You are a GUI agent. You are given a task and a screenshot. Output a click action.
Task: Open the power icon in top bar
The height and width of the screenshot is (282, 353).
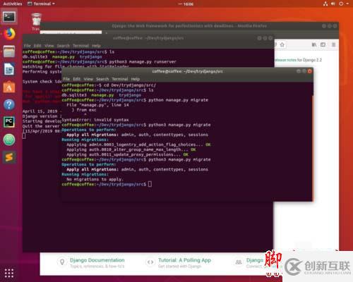point(341,4)
